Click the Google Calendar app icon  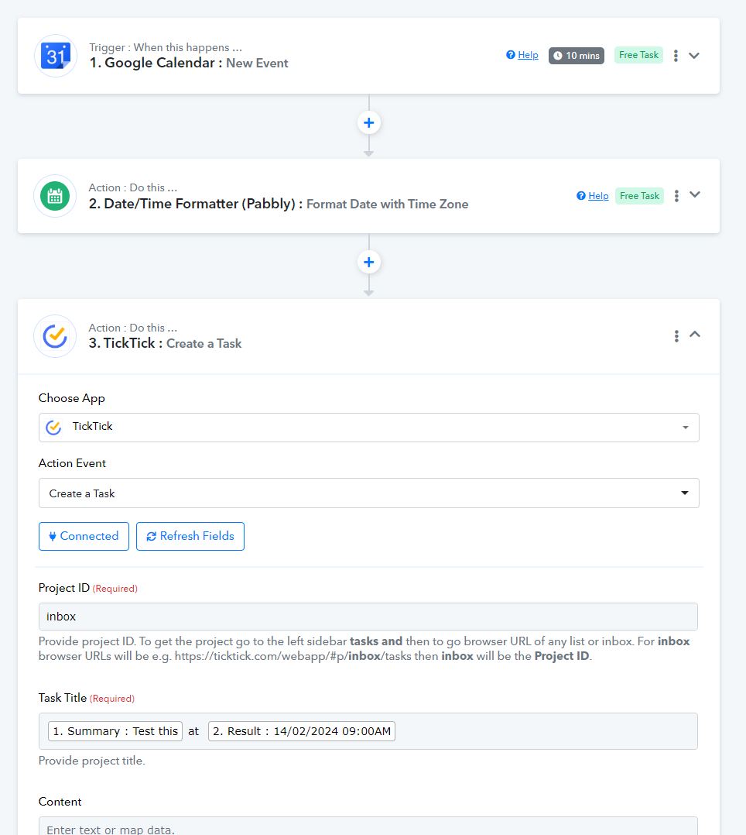click(56, 56)
